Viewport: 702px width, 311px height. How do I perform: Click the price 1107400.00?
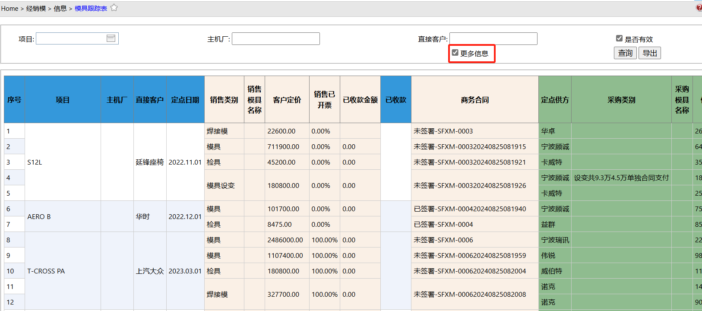click(285, 255)
